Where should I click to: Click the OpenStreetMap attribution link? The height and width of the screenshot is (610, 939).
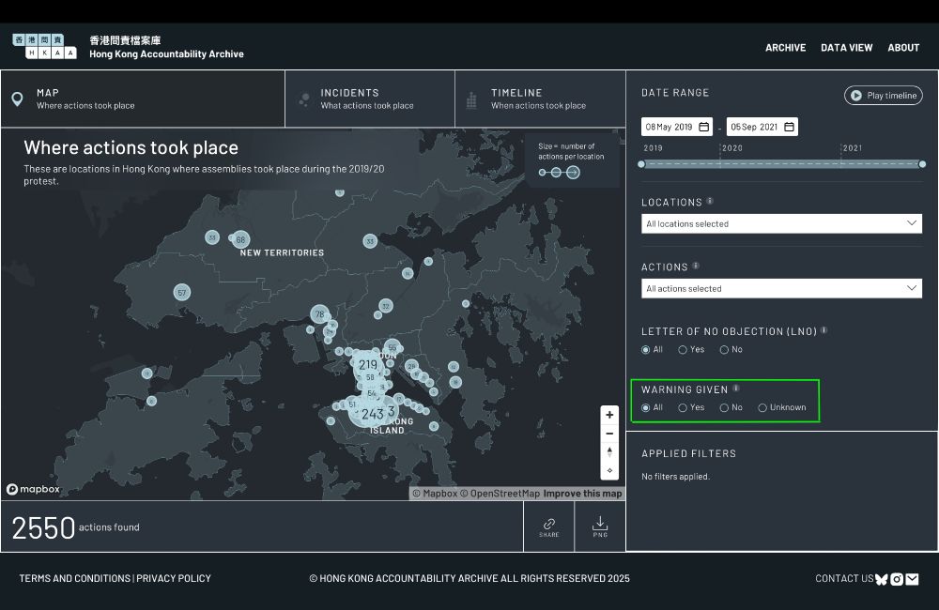pos(500,494)
